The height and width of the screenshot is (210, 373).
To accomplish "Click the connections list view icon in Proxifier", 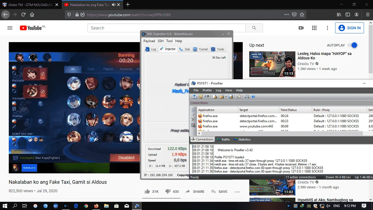I will [193, 110].
